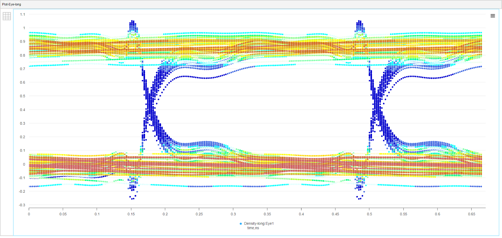Click the blue legend marker dot
Viewport: 502px width, 238px height.
241,223
